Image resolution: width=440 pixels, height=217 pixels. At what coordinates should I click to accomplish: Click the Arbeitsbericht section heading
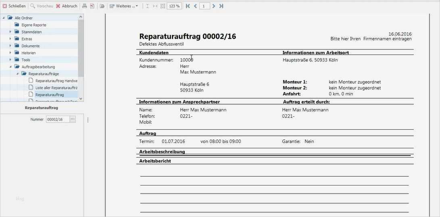click(155, 161)
